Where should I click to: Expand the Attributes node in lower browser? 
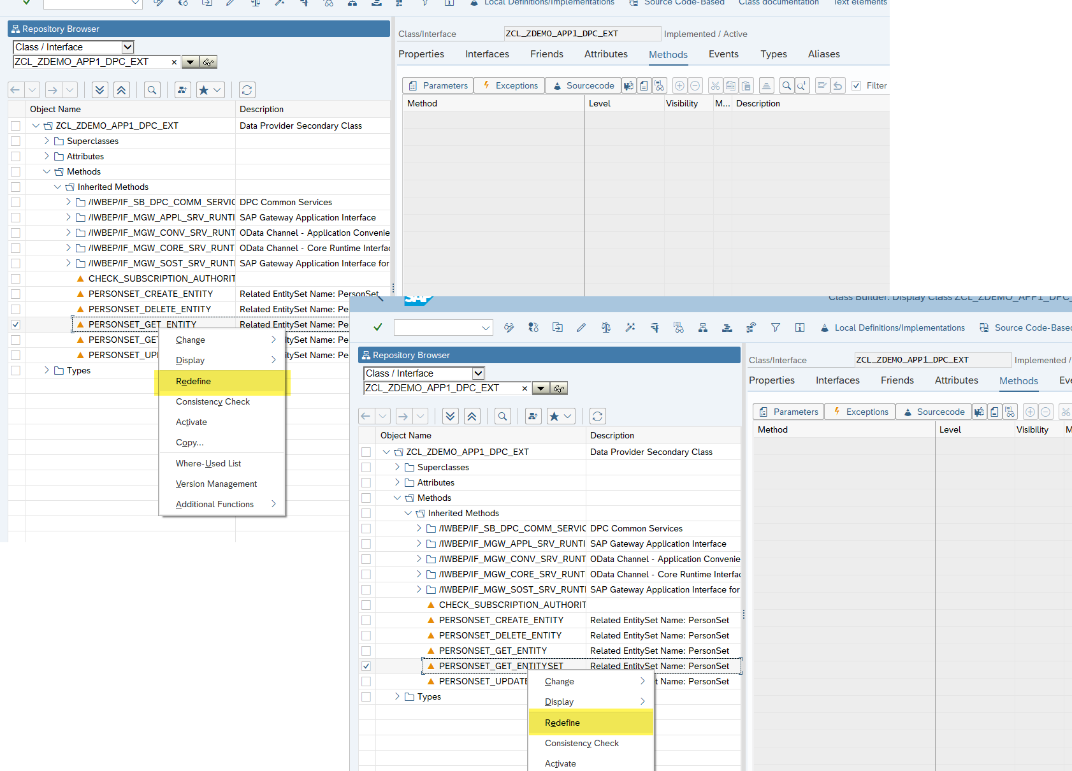coord(397,482)
